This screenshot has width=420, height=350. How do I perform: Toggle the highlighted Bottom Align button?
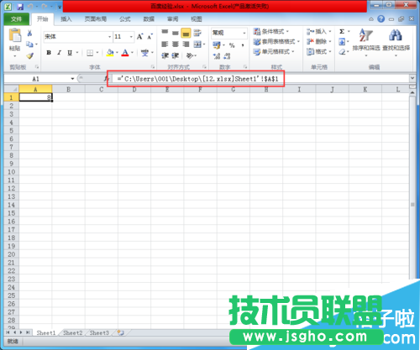[186, 34]
